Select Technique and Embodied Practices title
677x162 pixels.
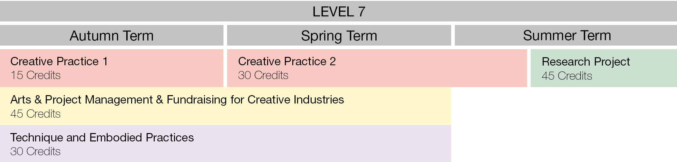102,138
